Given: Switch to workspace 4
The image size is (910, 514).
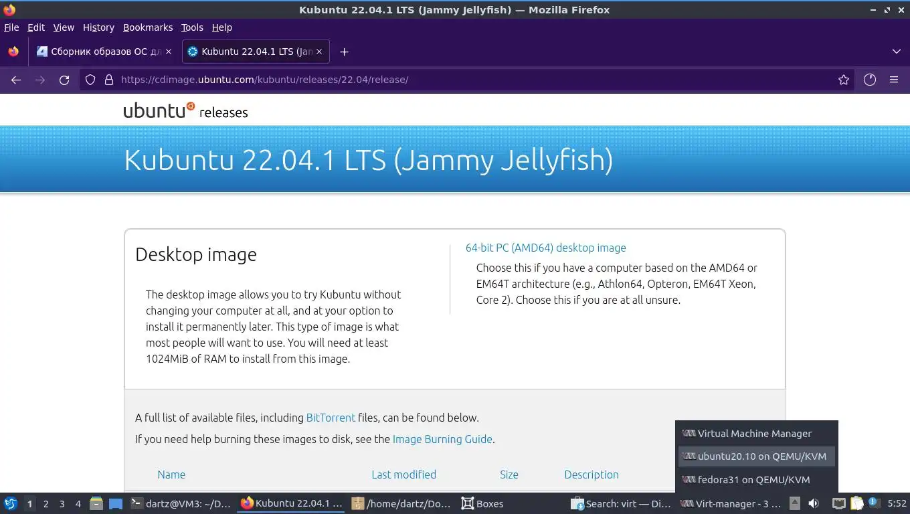Looking at the screenshot, I should (x=78, y=504).
